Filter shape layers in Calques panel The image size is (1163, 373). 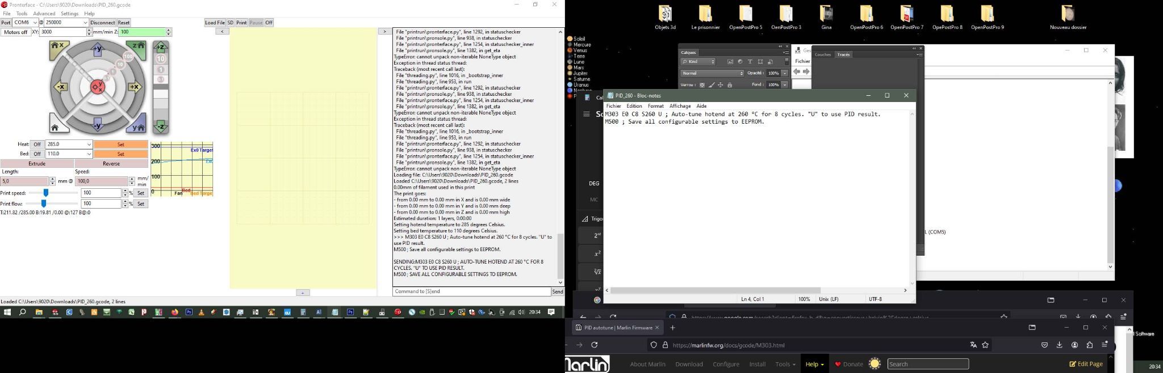click(760, 62)
